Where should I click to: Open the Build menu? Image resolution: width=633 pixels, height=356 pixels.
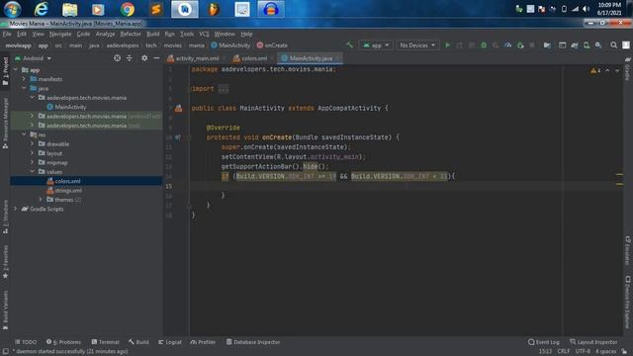152,34
